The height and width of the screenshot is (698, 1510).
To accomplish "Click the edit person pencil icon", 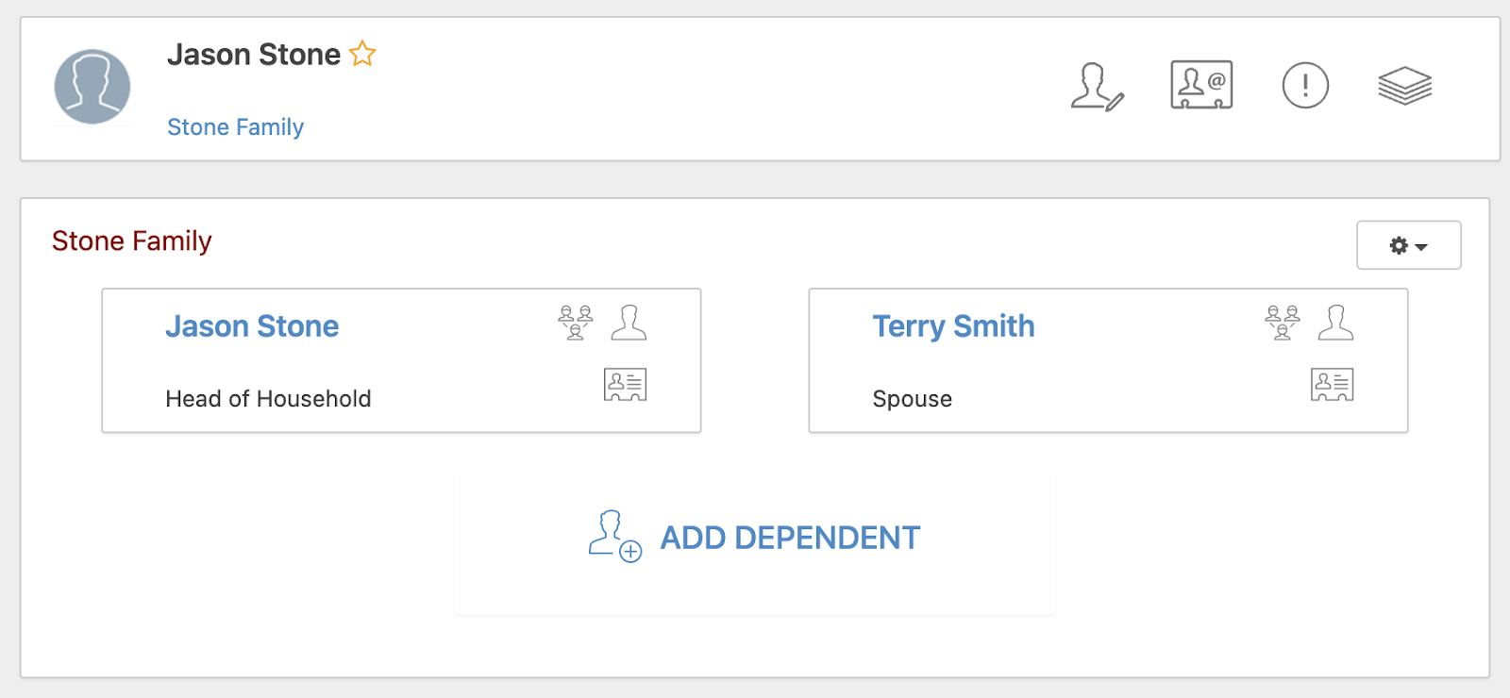I will pos(1097,87).
